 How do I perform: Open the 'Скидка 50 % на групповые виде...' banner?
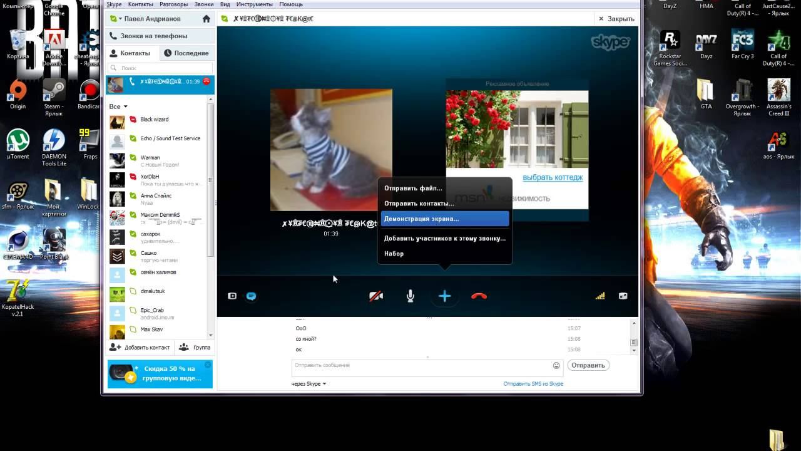(160, 374)
